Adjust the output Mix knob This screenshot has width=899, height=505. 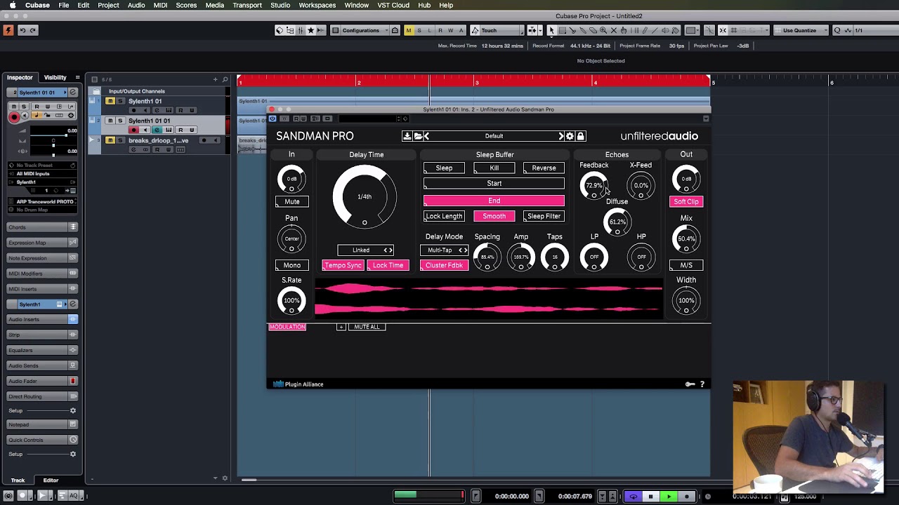(686, 239)
